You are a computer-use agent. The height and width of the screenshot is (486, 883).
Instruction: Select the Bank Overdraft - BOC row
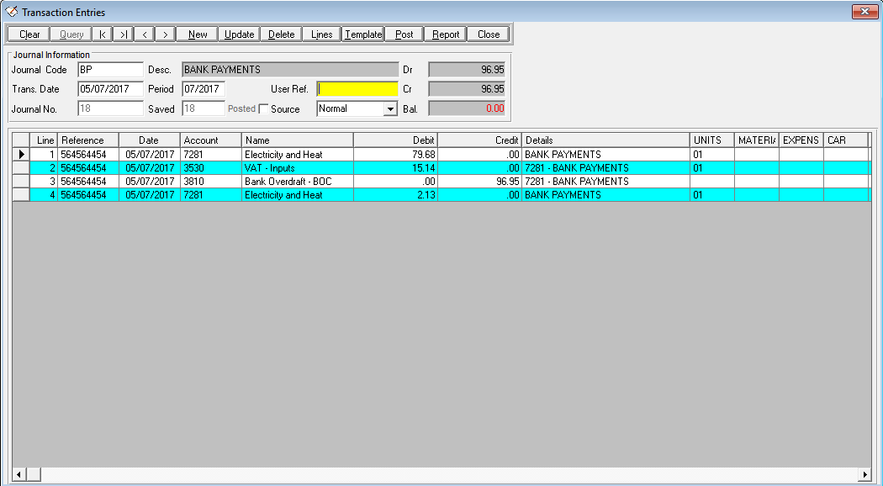click(x=442, y=182)
